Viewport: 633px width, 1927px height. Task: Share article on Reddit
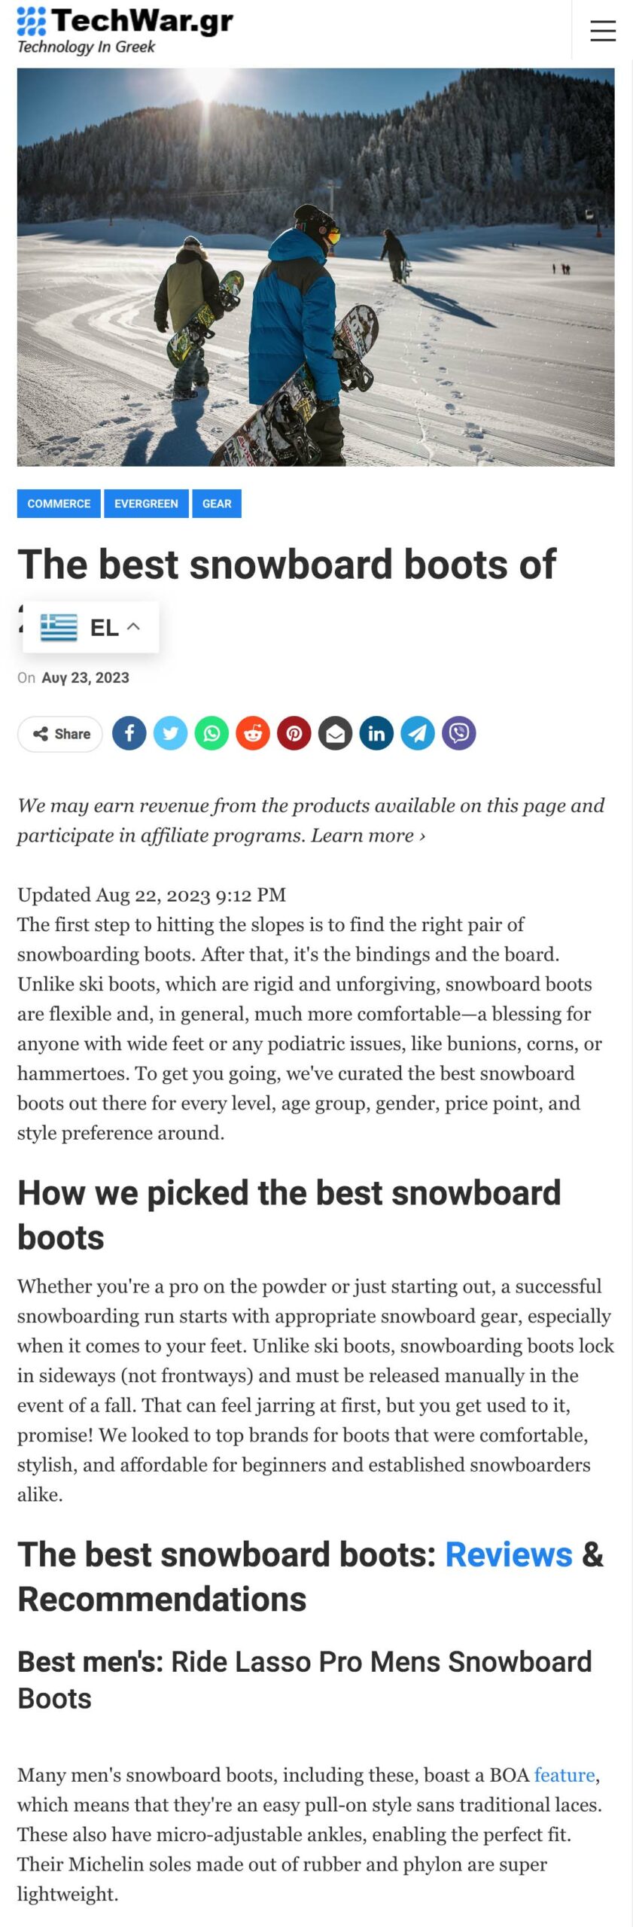click(253, 733)
